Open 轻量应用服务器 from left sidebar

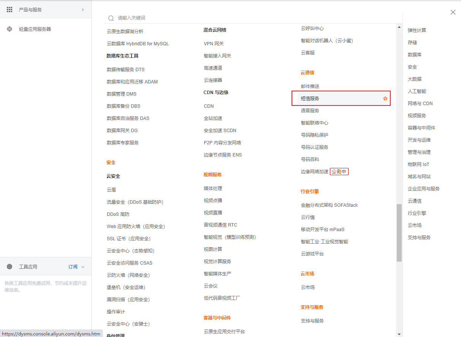coord(35,29)
